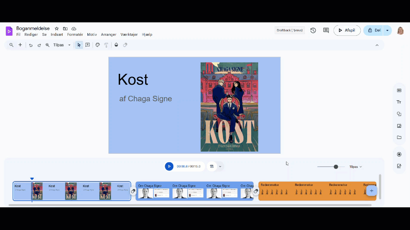The height and width of the screenshot is (230, 410).
Task: Open the Indsæt menu
Action: pyautogui.click(x=57, y=34)
